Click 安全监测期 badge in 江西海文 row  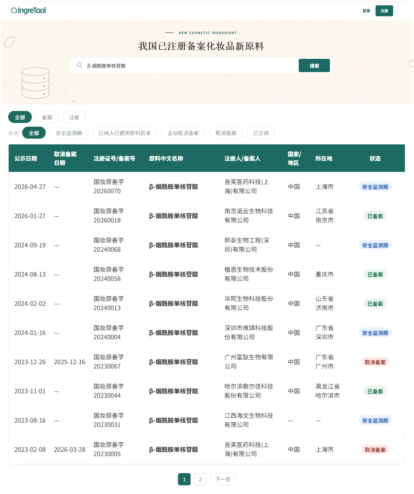pyautogui.click(x=375, y=420)
